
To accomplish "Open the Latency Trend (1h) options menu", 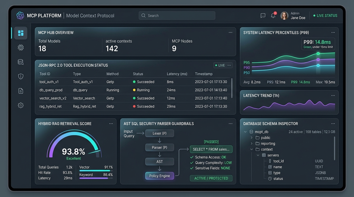I will pos(333,96).
